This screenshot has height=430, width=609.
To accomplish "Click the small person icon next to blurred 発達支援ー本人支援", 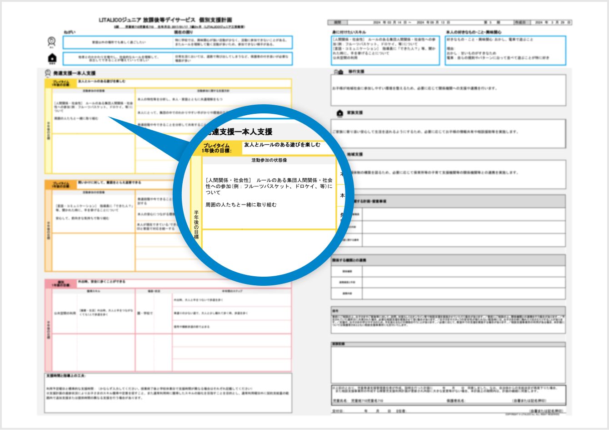I will click(48, 73).
